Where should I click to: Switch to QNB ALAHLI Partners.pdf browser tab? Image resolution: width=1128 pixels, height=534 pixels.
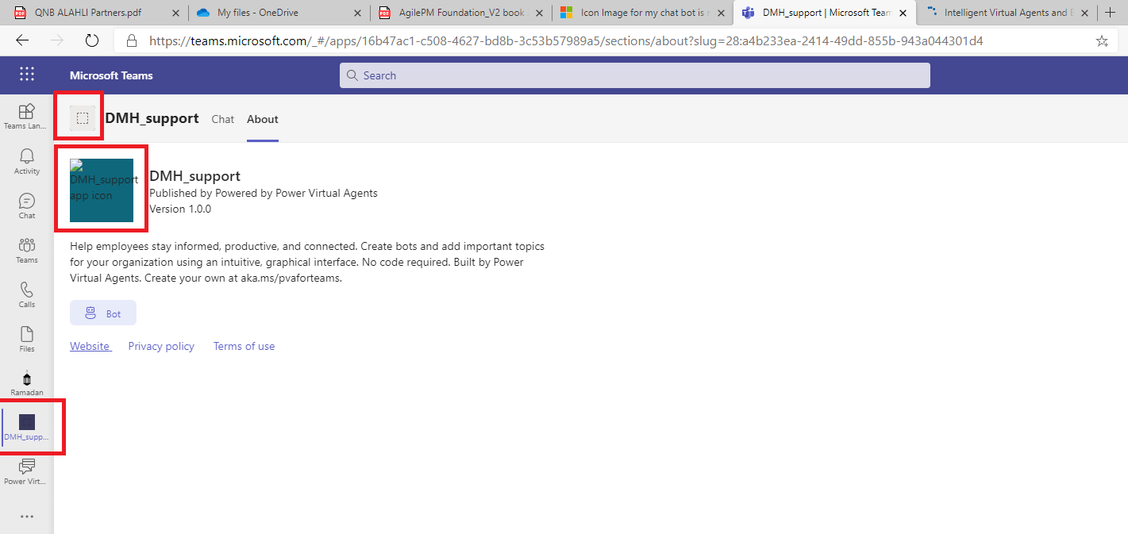coord(97,13)
